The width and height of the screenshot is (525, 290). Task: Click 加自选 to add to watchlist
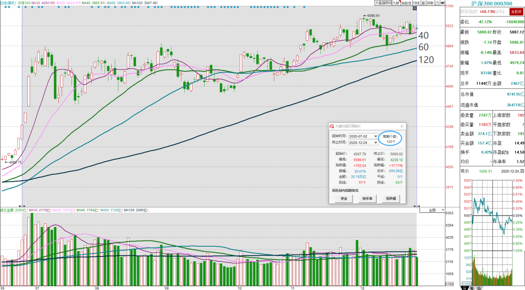[406, 3]
